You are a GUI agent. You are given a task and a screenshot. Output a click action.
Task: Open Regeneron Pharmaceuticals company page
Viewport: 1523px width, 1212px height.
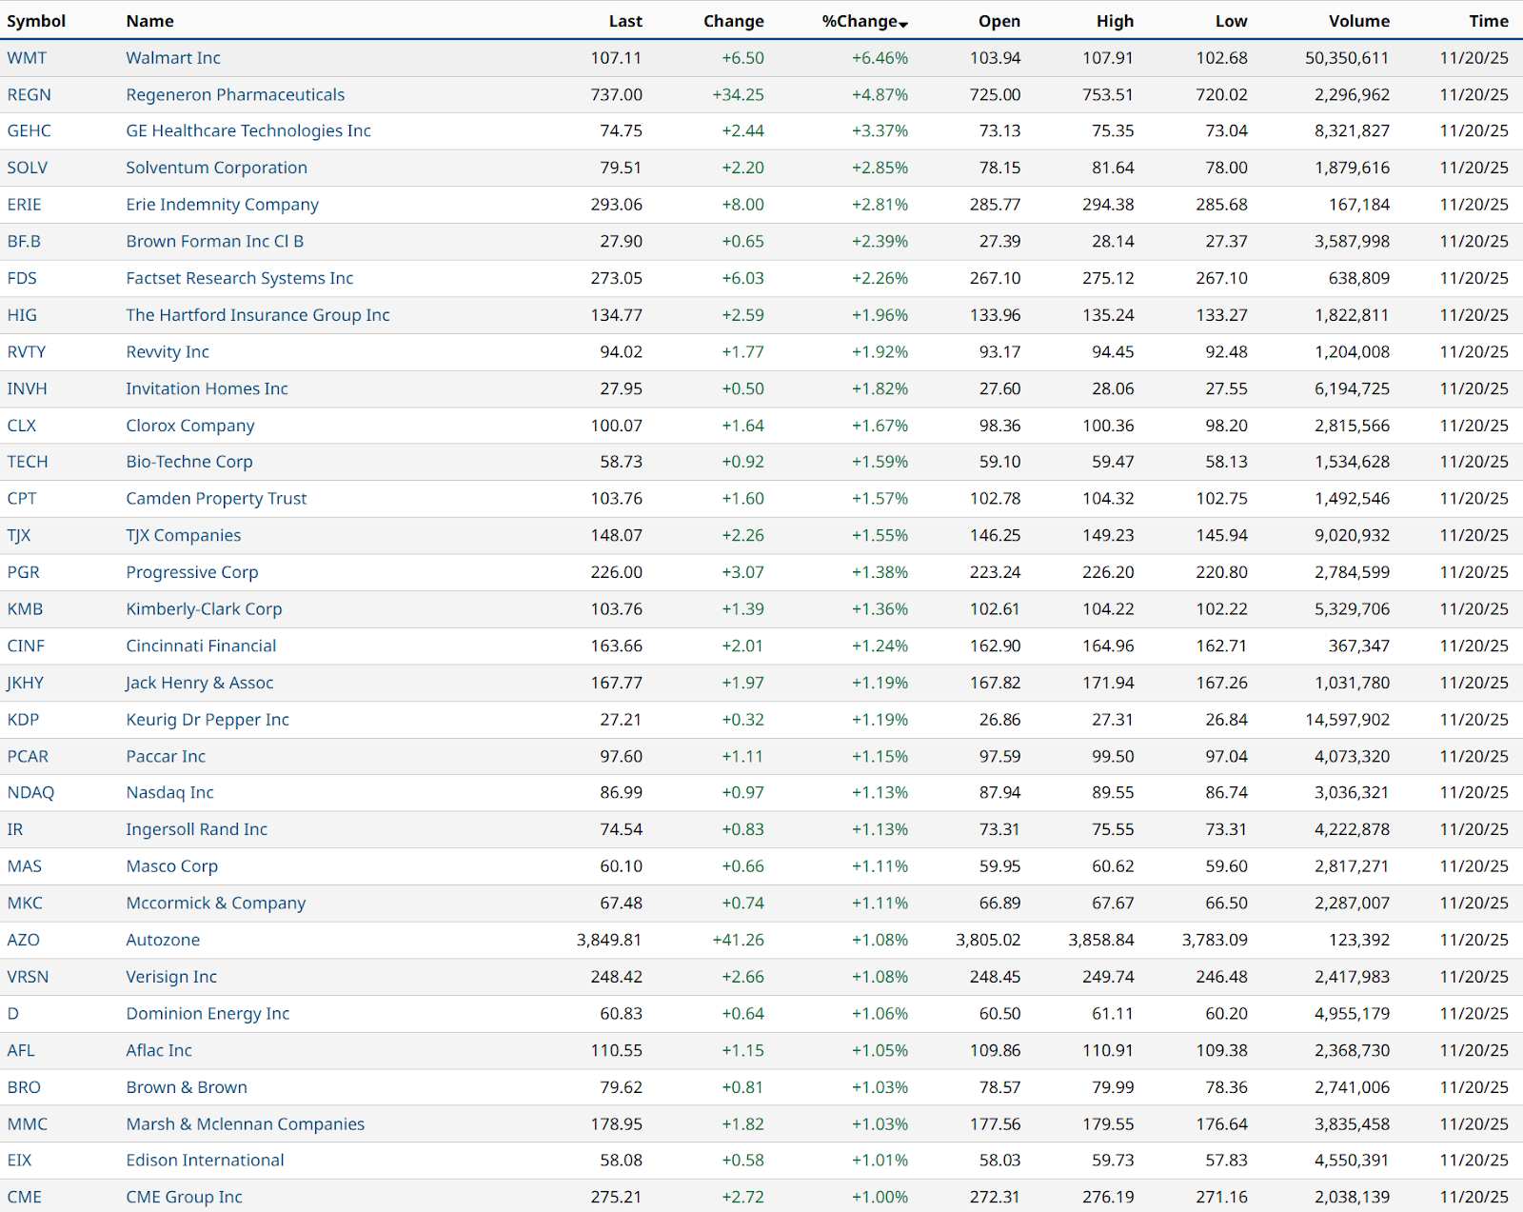[x=235, y=95]
